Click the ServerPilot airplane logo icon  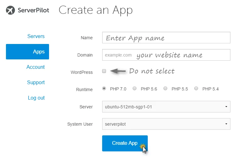10,10
